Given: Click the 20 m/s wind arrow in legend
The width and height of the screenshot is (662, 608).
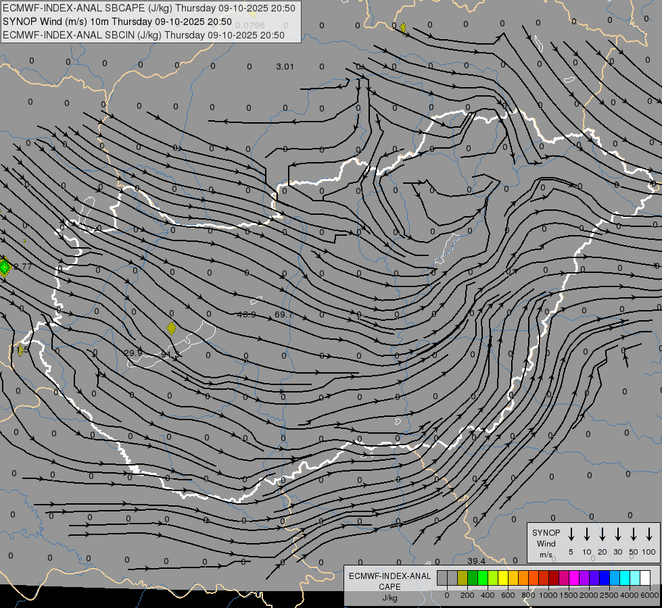Looking at the screenshot, I should pos(602,534).
